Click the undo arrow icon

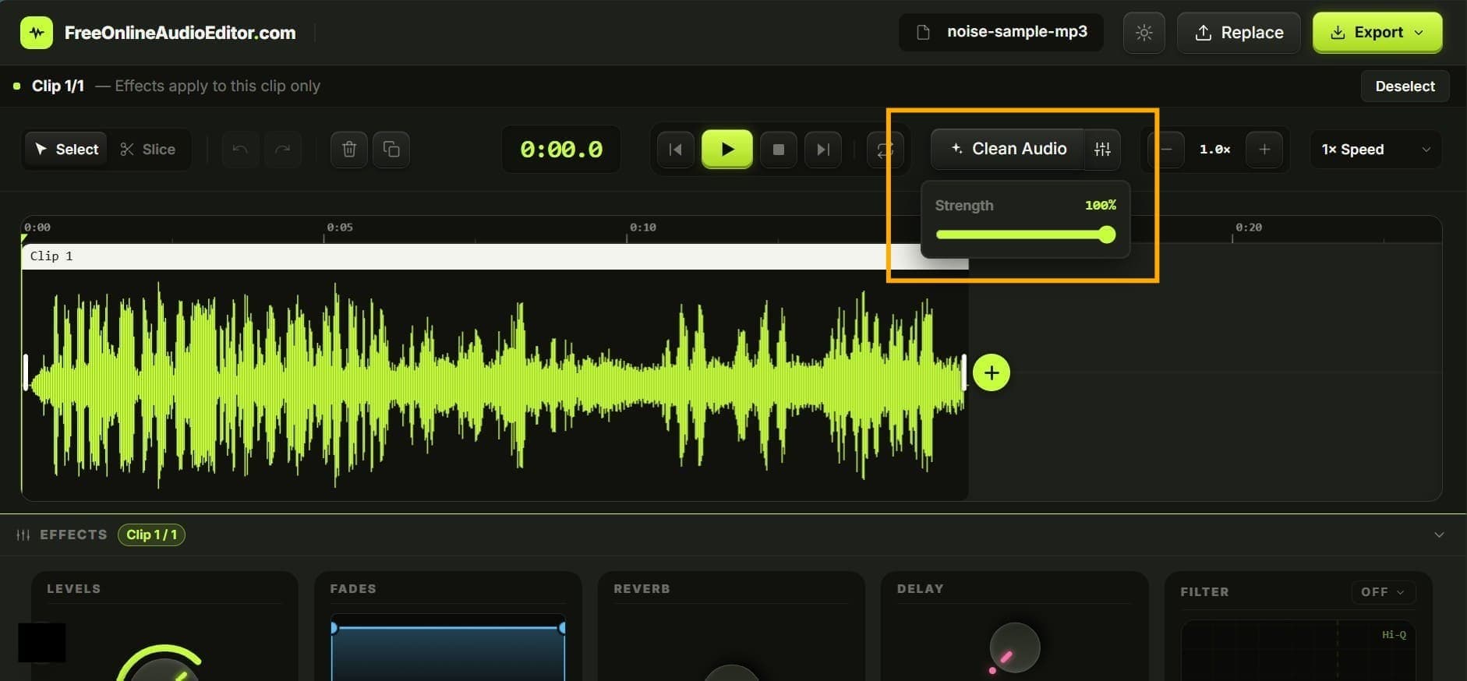(x=240, y=149)
